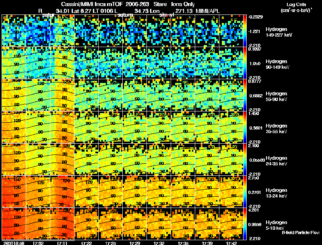Select the 55-90 keV panel at 17:11
Image resolution: width=322 pixels, height=245 pixels.
pyautogui.click(x=62, y=95)
